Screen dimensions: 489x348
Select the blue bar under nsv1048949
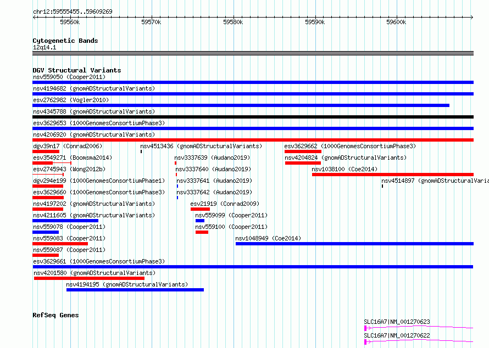pyautogui.click(x=354, y=244)
